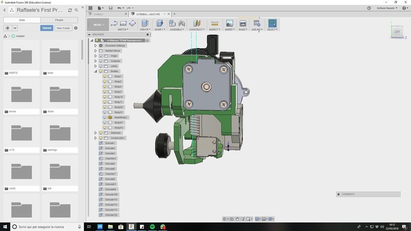Open Spotify from the taskbar
Viewport: 411px width, 231px height.
[152, 227]
